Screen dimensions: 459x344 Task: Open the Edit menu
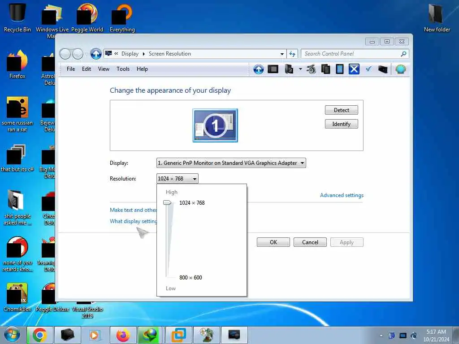click(x=87, y=69)
